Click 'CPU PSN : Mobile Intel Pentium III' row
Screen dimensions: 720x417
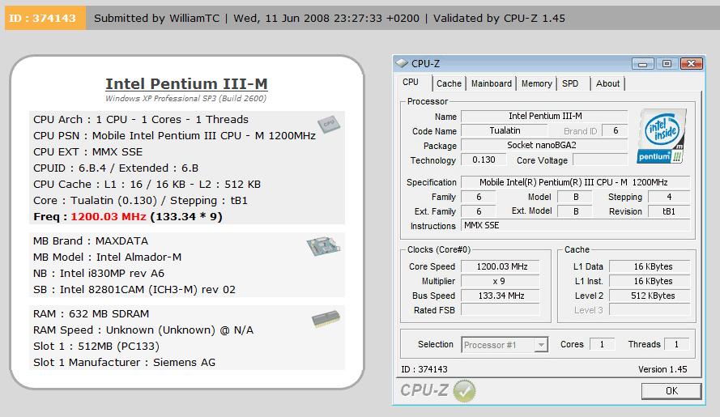[174, 136]
